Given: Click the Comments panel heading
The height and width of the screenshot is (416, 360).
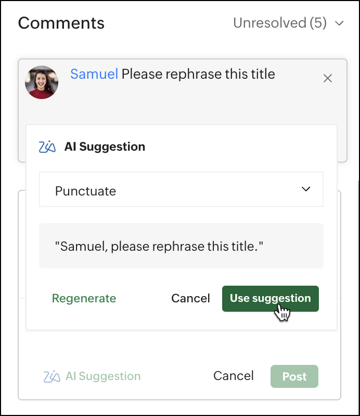Looking at the screenshot, I should pyautogui.click(x=61, y=23).
